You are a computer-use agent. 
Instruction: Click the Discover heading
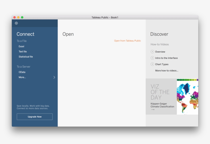coord(159,34)
